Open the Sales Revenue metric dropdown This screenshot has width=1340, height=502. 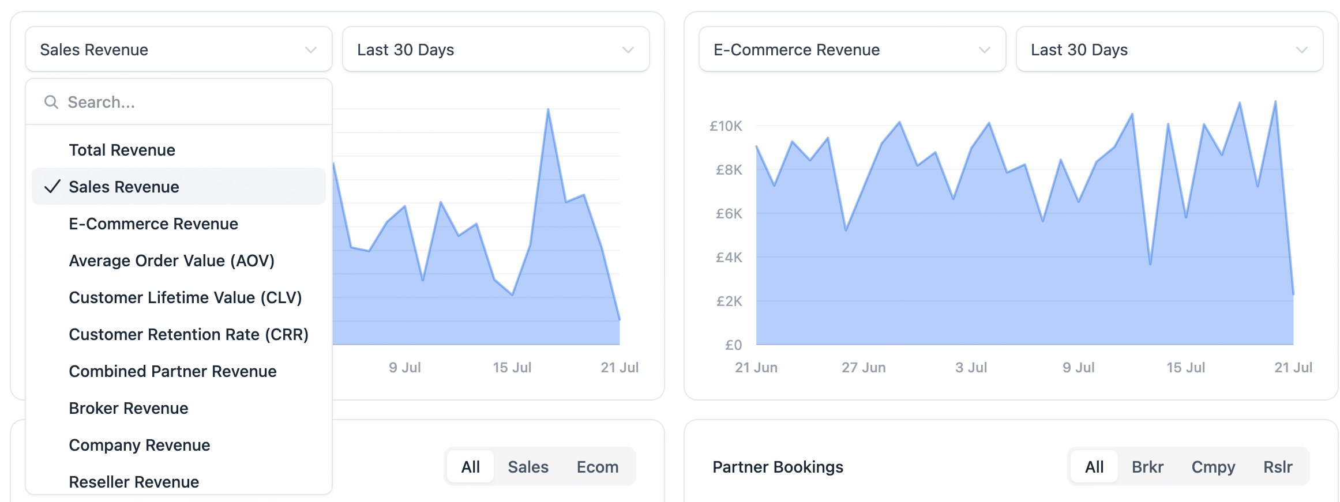tap(178, 50)
